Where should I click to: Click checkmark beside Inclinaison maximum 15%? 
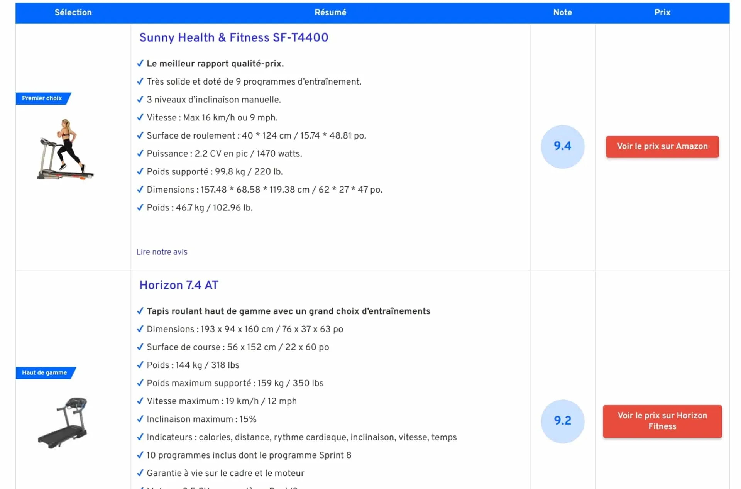[x=140, y=419]
